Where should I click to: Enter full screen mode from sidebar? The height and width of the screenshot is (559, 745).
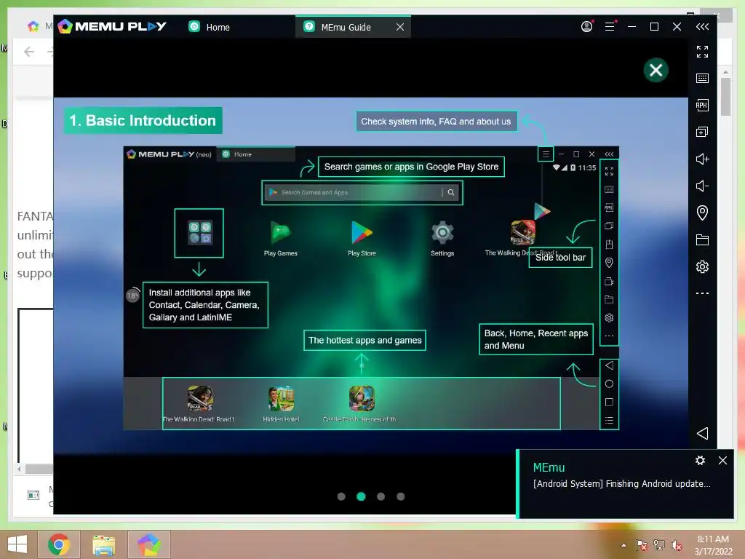point(702,52)
